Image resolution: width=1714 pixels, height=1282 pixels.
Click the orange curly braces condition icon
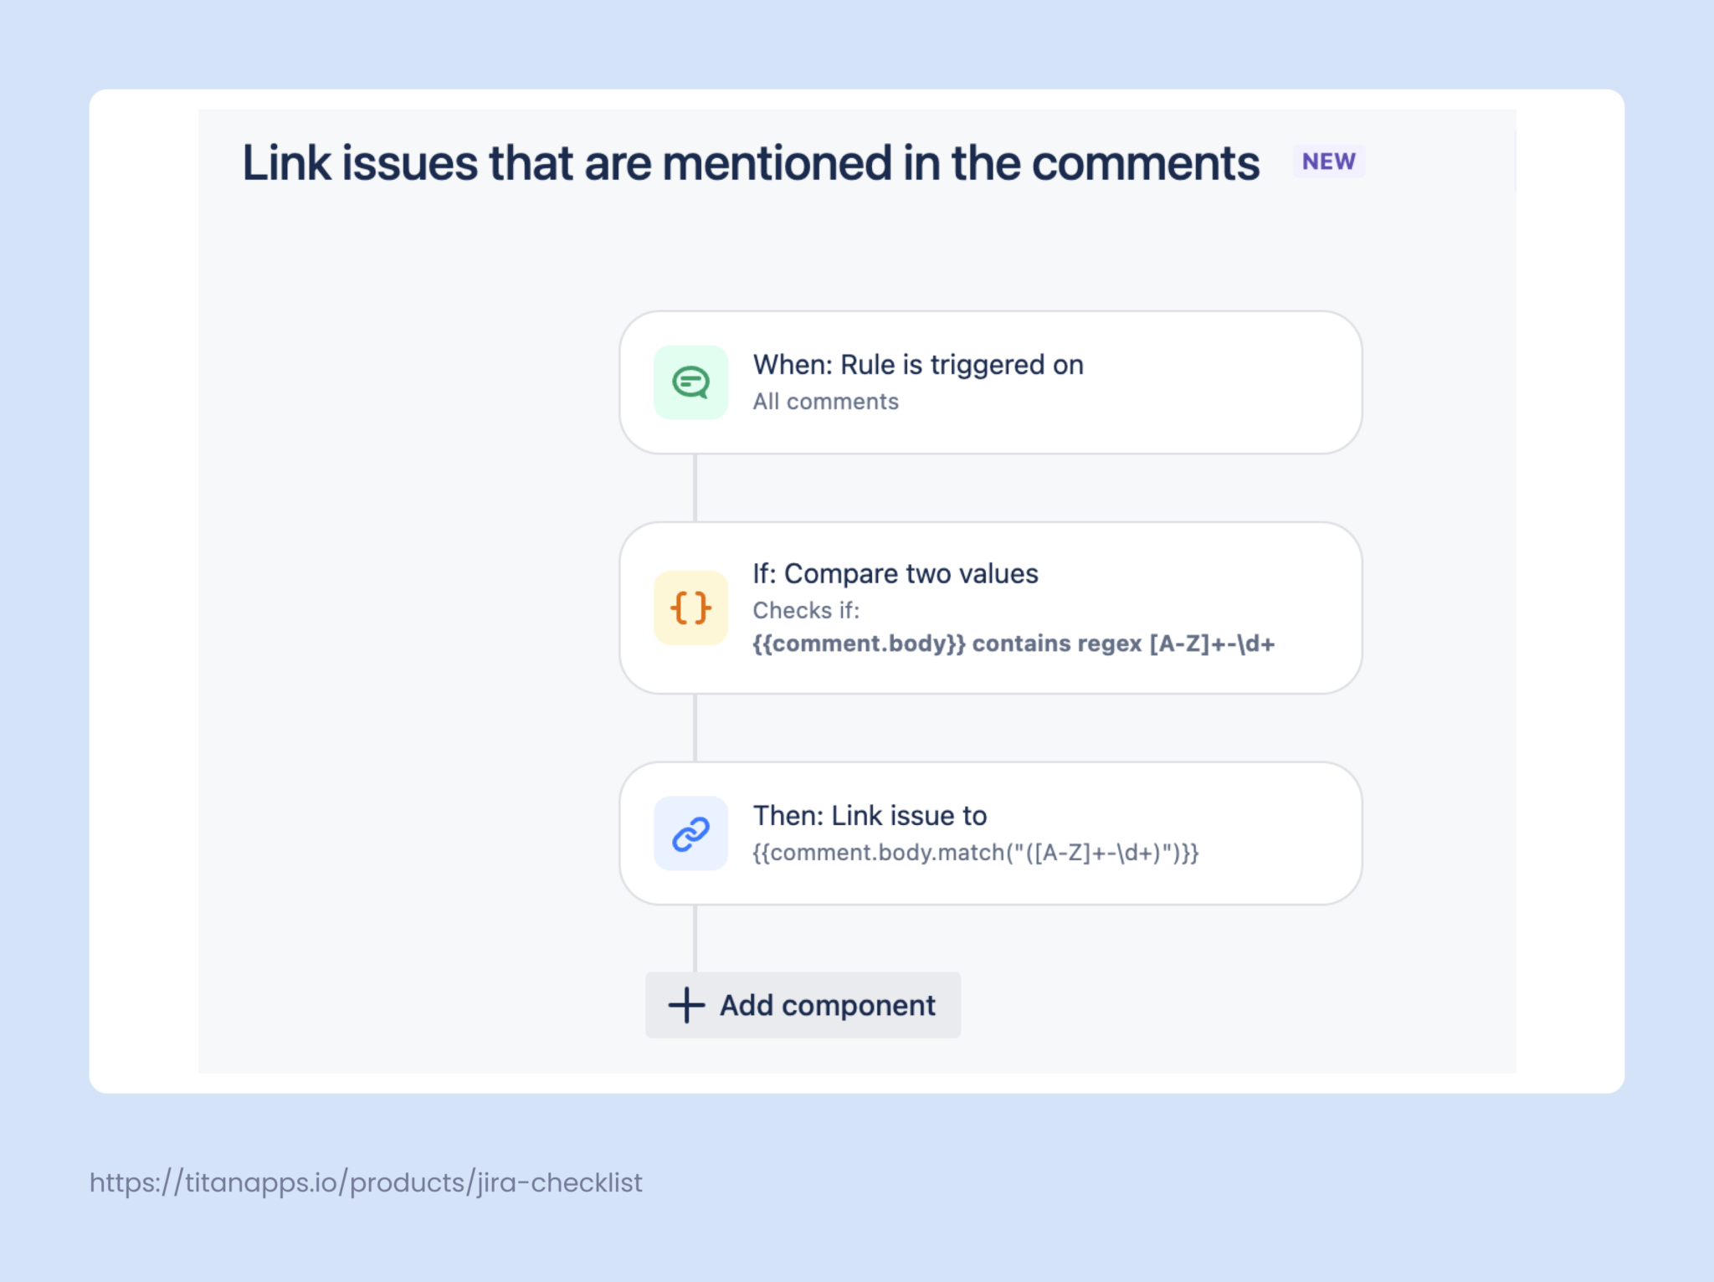(x=690, y=608)
